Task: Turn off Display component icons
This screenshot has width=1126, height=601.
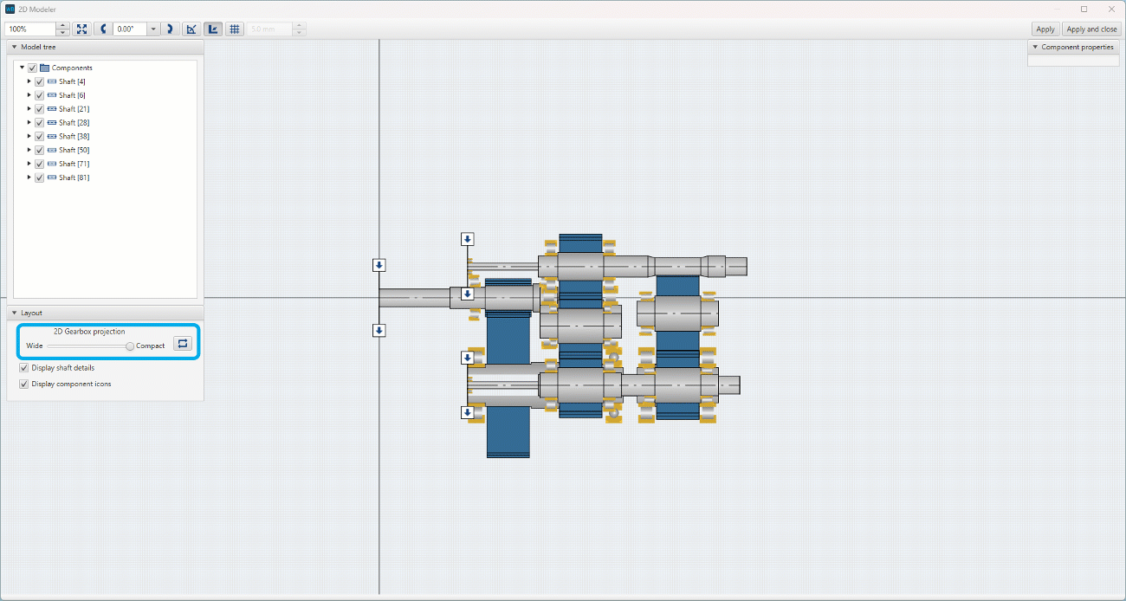Action: (x=24, y=384)
